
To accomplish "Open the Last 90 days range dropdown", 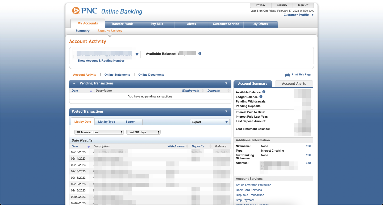I will pos(143,132).
